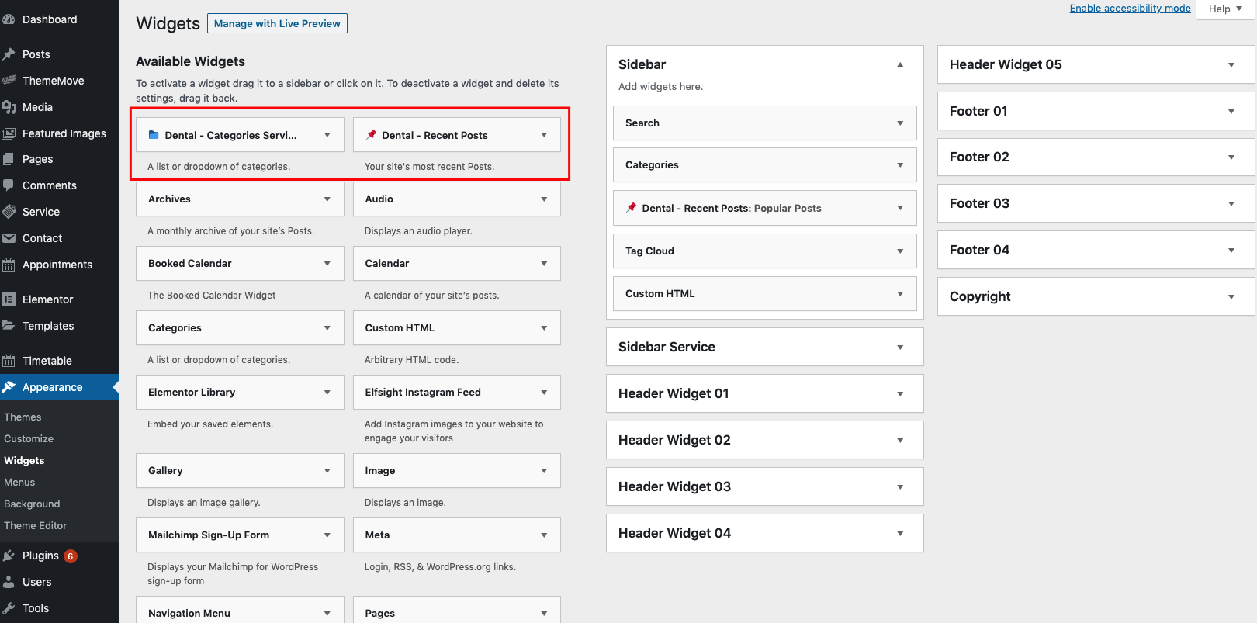Open the Dashboard menu link
The width and height of the screenshot is (1257, 623).
[50, 19]
